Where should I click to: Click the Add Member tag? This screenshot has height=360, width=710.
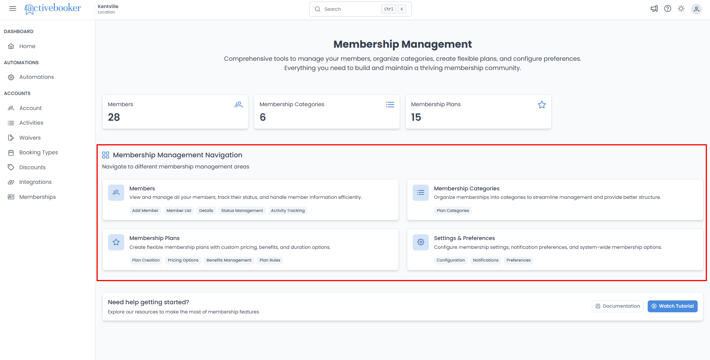145,211
